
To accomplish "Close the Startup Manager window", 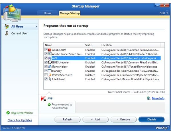I will click(165, 5).
